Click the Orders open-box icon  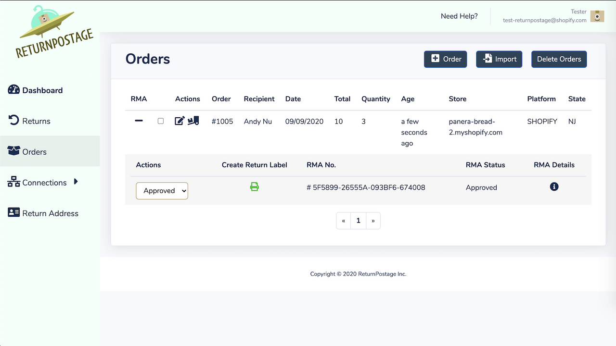click(14, 151)
